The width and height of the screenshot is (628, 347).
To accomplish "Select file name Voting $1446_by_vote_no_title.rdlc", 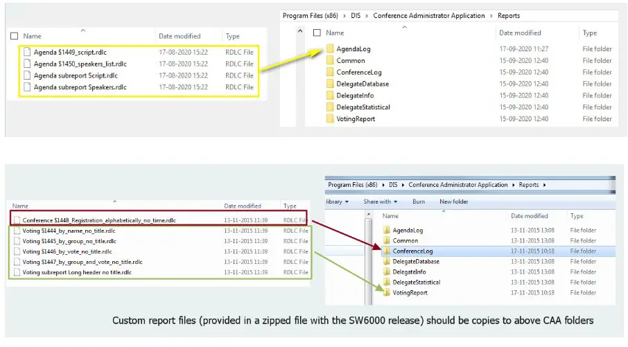I will (67, 251).
